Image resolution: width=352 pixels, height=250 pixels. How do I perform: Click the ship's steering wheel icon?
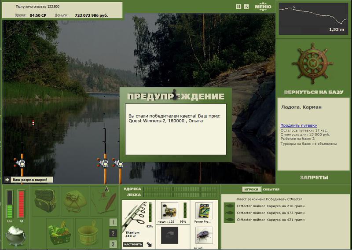tap(313, 63)
